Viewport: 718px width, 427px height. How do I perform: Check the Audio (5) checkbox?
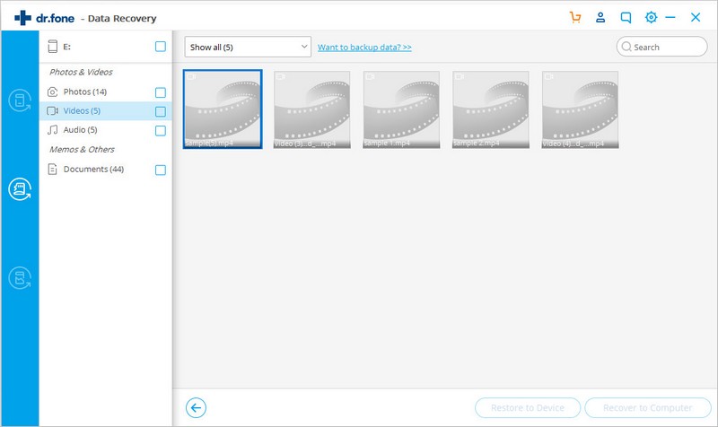pos(161,130)
